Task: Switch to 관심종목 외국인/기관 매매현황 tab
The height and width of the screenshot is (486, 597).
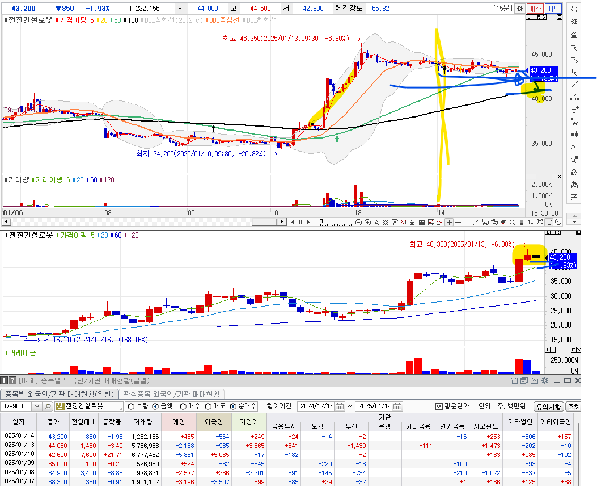Action: point(172,394)
